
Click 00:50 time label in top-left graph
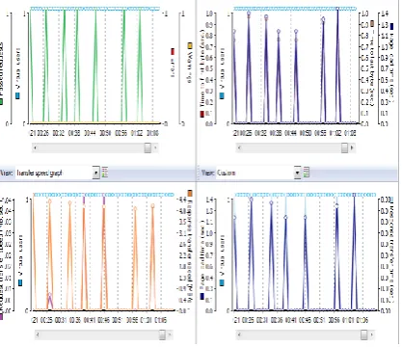point(105,133)
